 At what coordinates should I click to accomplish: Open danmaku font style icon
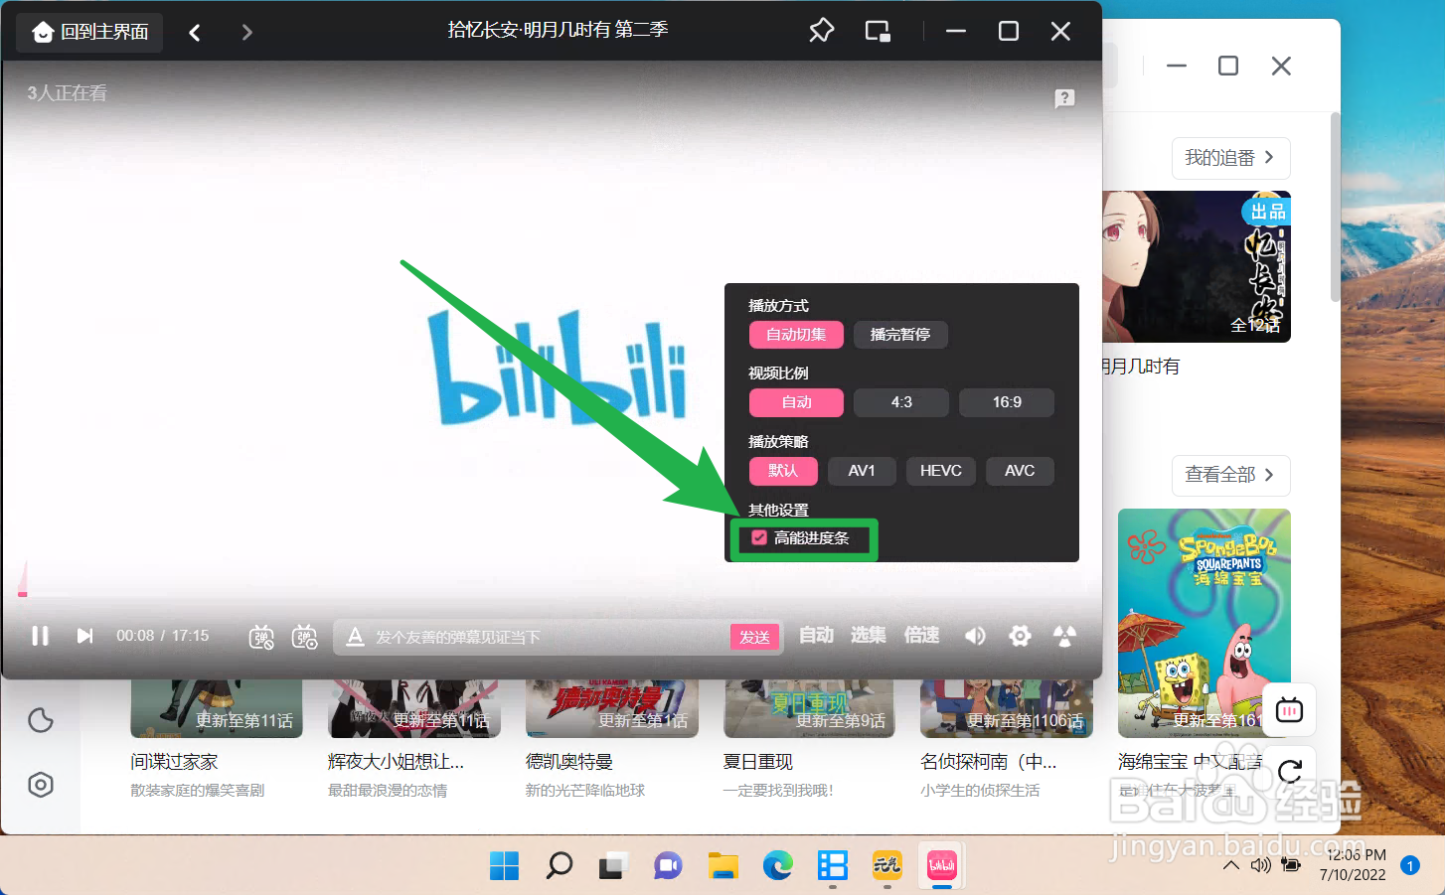coord(354,637)
